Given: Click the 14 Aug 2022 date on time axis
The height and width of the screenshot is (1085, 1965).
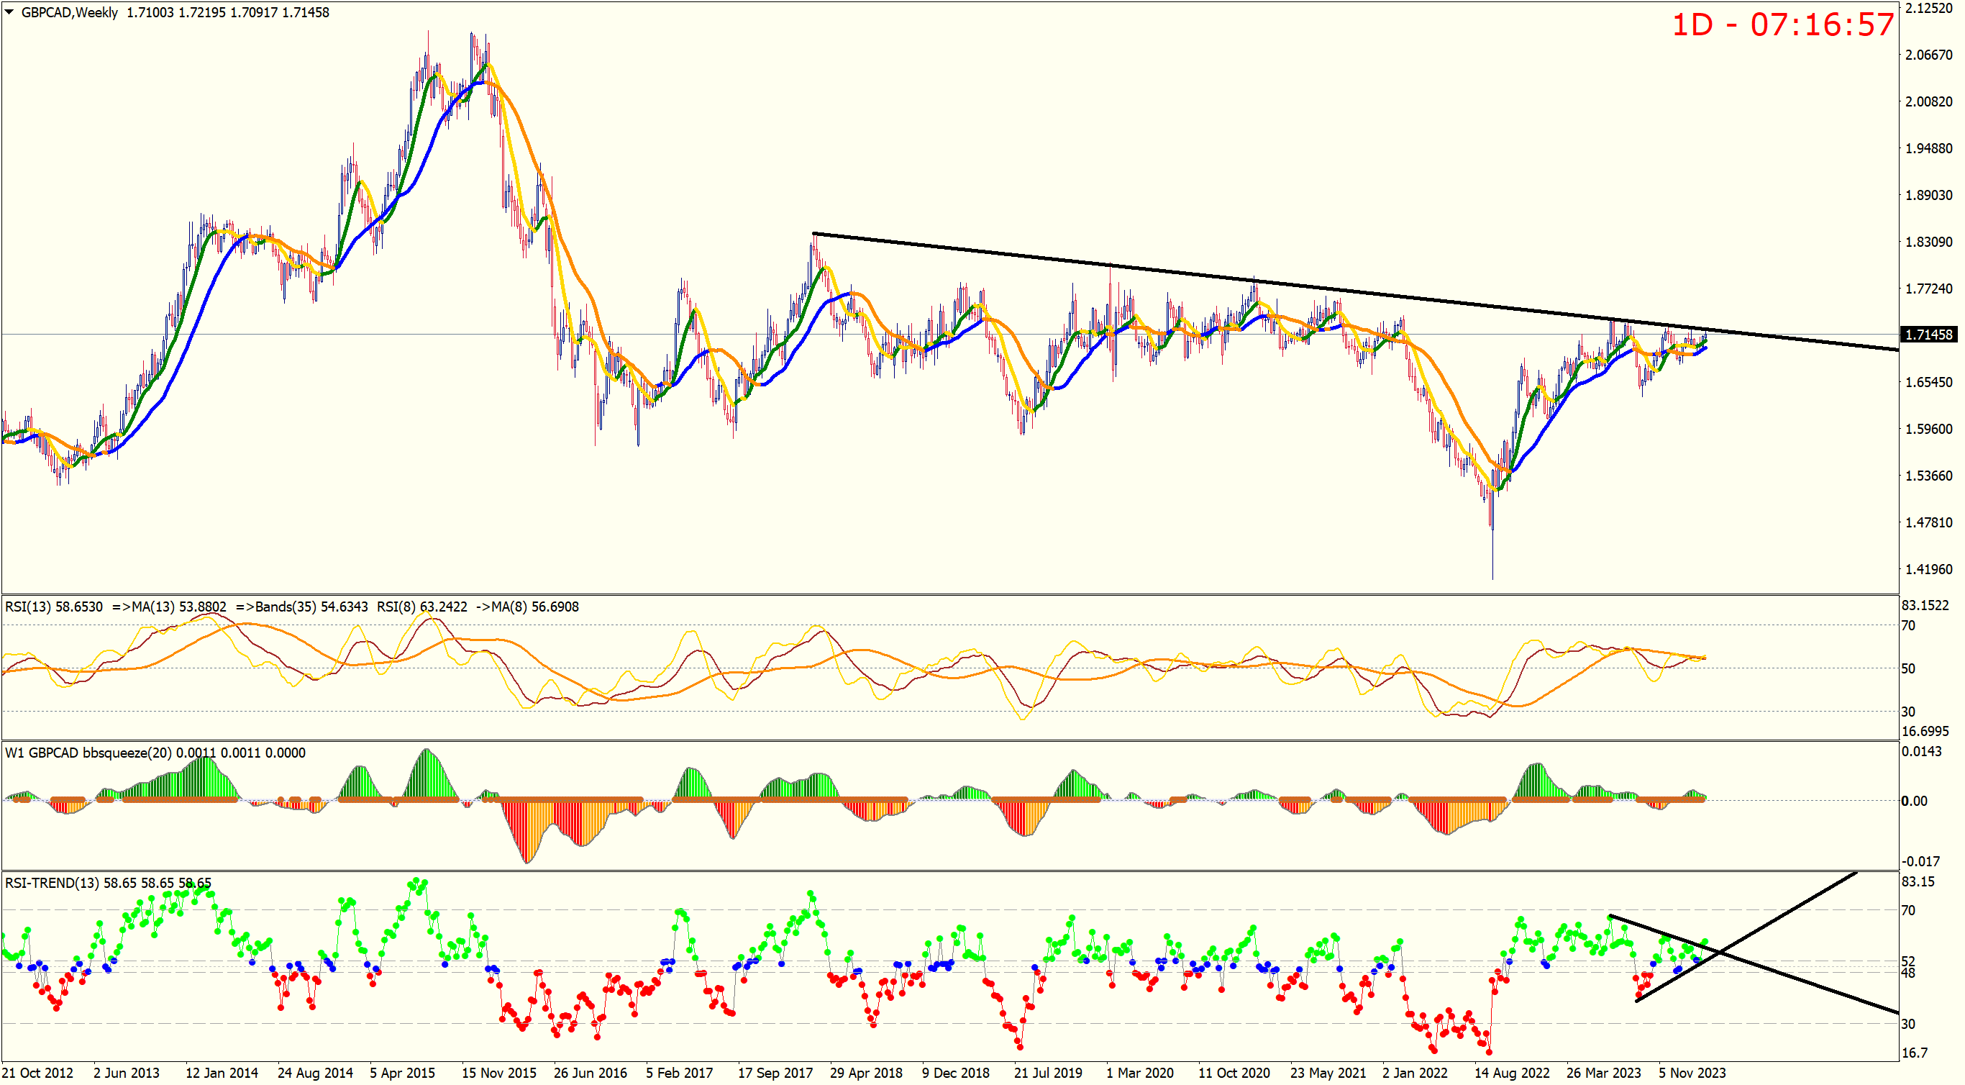Looking at the screenshot, I should pyautogui.click(x=1511, y=1073).
